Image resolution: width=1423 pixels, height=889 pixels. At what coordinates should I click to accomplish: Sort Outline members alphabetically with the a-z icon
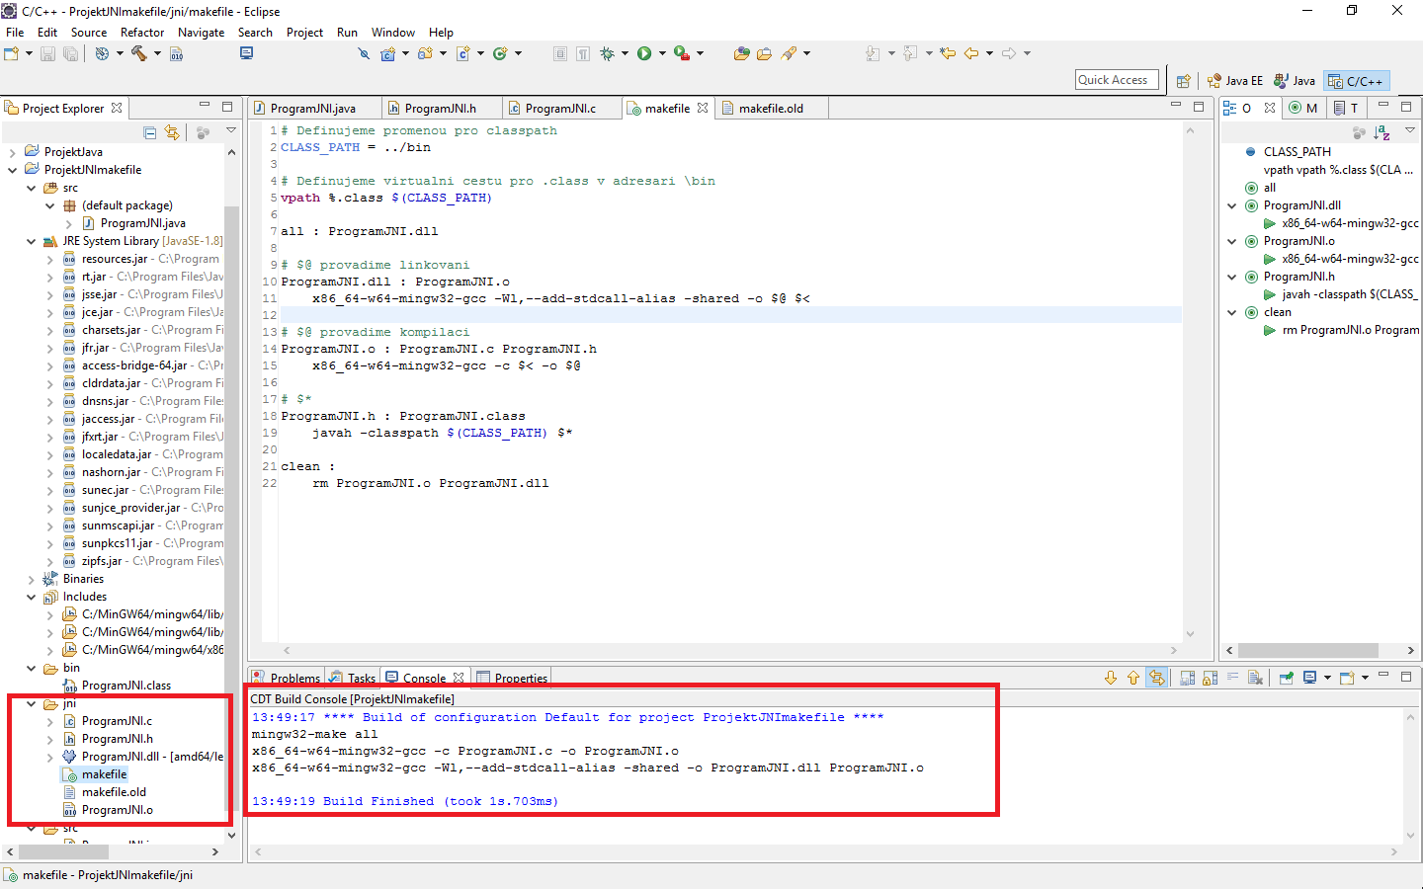[1382, 131]
